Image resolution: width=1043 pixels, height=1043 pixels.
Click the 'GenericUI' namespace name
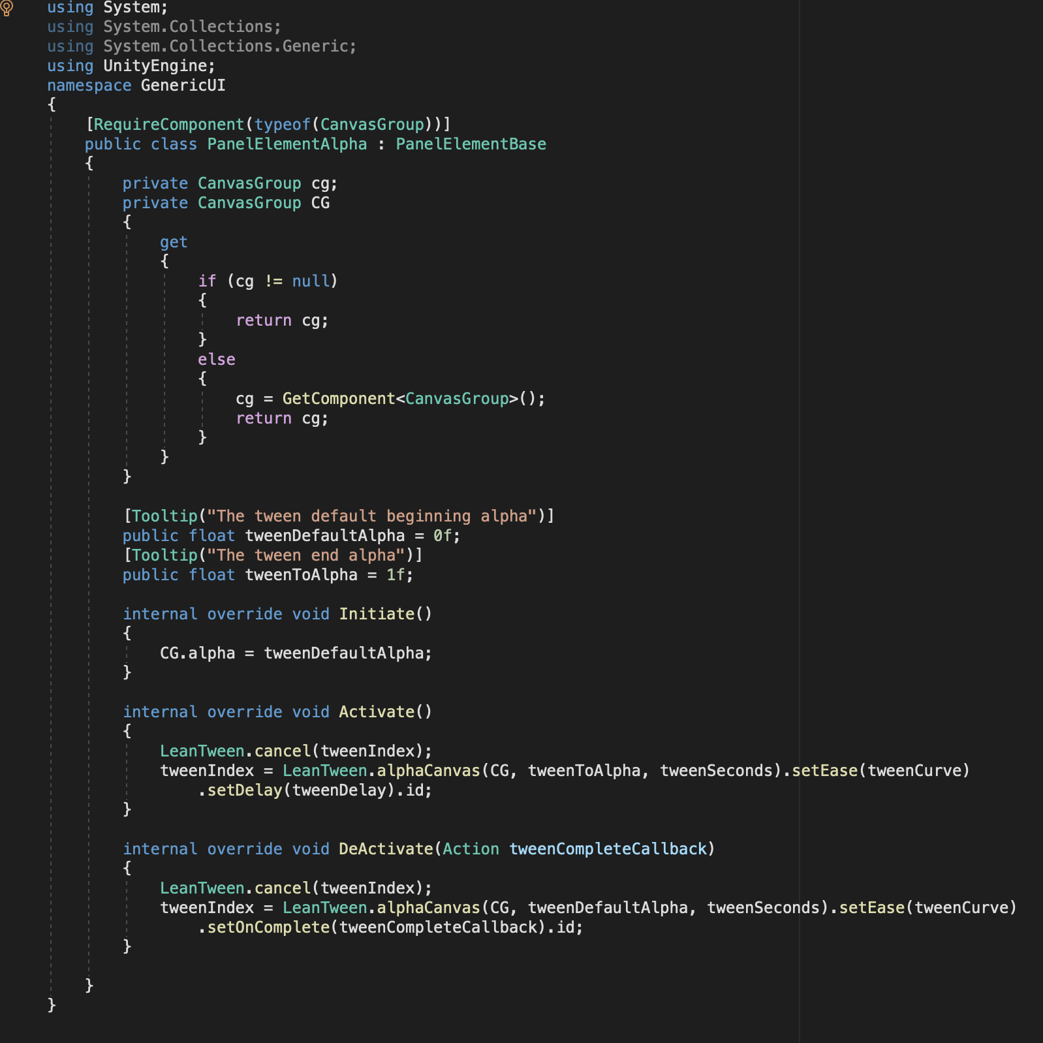click(183, 86)
